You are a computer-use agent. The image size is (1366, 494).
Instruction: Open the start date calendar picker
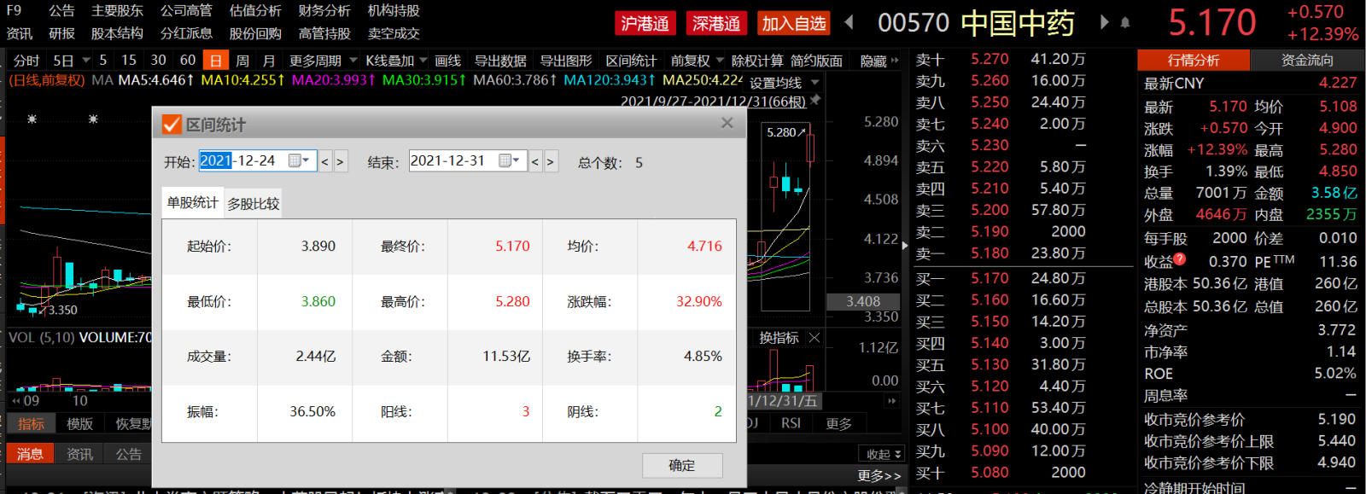[299, 160]
